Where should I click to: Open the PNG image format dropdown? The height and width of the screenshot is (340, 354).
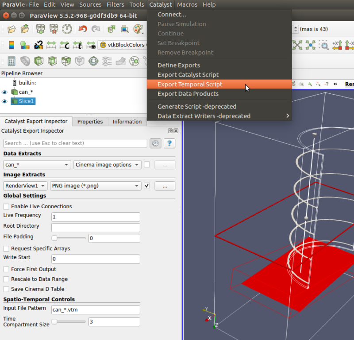coord(95,186)
